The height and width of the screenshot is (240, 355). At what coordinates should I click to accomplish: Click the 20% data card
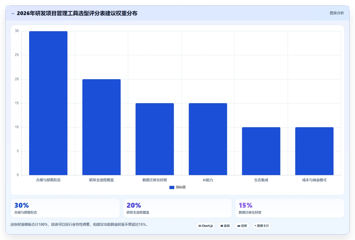point(177,208)
